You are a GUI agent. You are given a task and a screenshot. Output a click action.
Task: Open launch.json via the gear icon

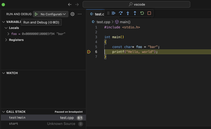[x=72, y=14]
